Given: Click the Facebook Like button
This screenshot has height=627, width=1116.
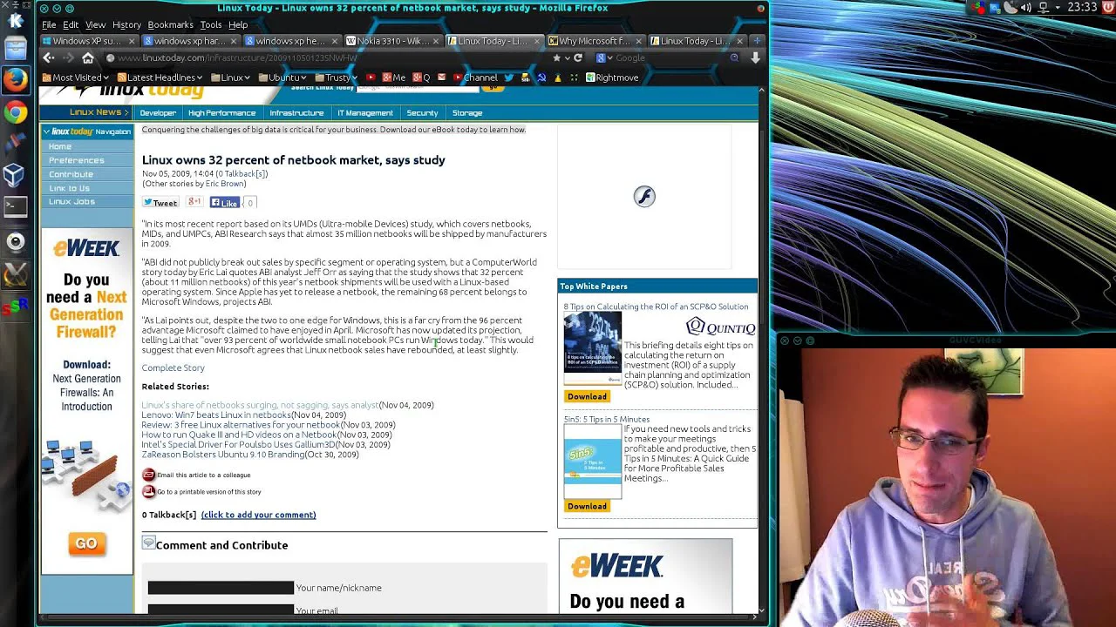Looking at the screenshot, I should (x=225, y=203).
